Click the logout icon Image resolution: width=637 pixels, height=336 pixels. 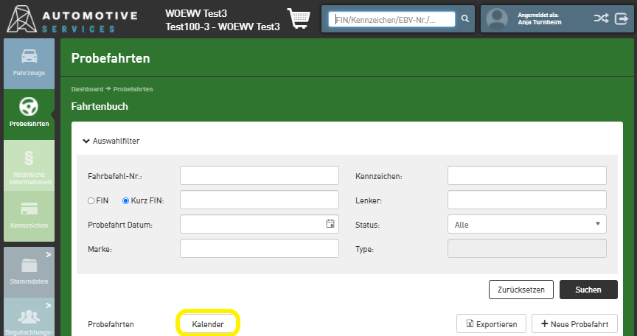(621, 19)
